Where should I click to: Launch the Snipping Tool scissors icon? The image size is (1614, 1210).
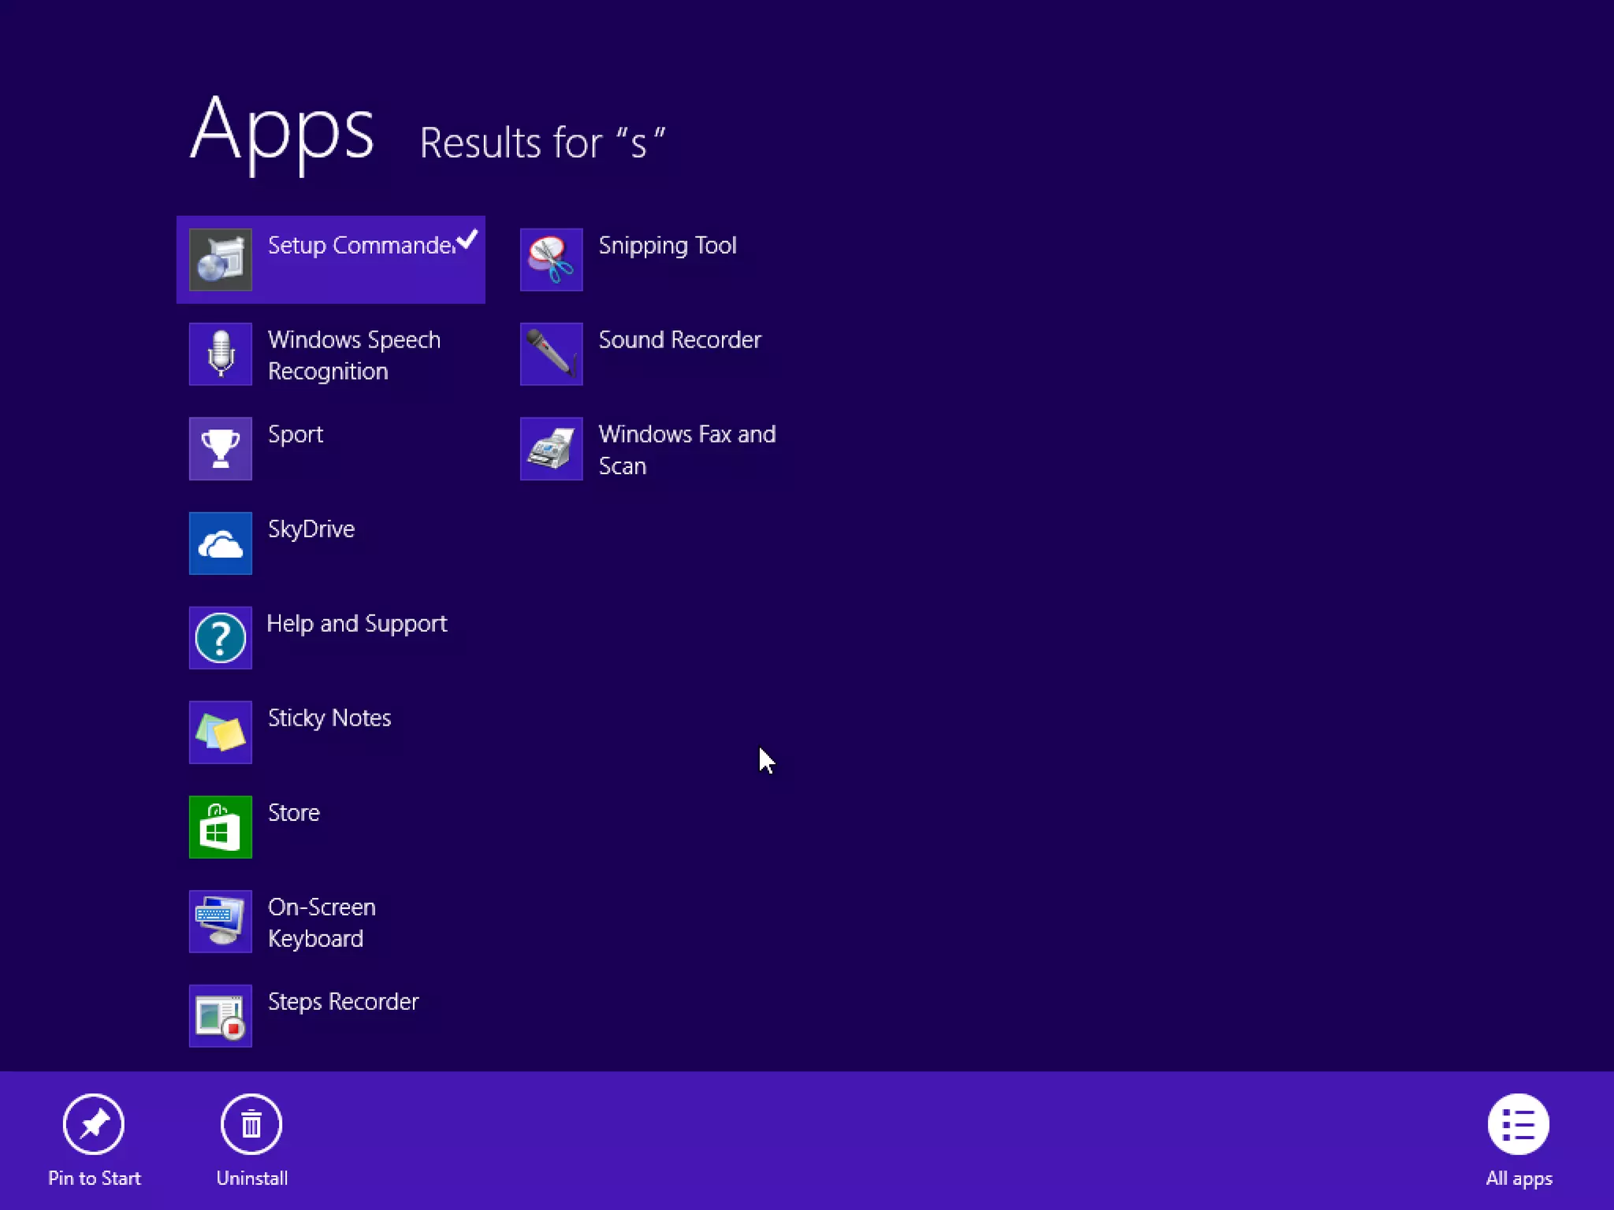552,260
